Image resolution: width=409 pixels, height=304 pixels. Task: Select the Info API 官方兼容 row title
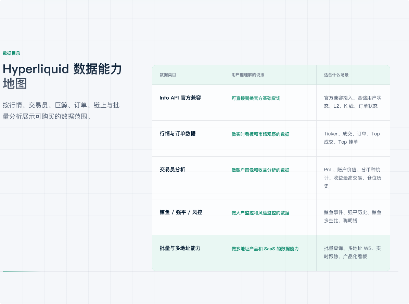[x=180, y=98]
